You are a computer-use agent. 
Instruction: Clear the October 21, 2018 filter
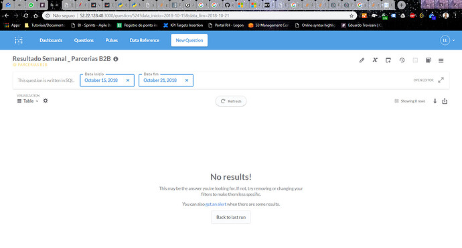[x=187, y=80]
